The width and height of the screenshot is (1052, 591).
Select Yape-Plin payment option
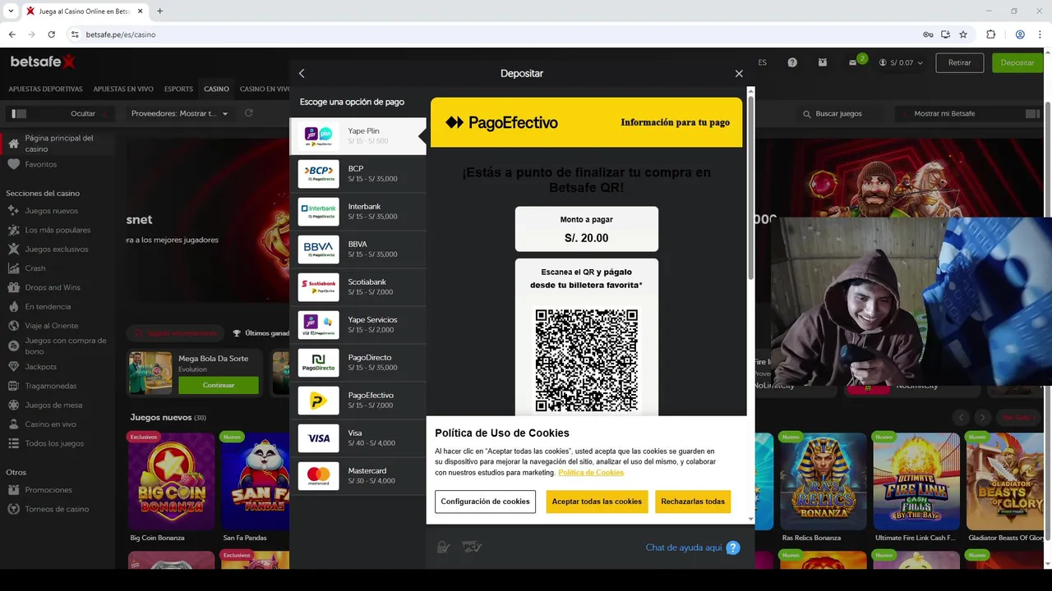358,136
